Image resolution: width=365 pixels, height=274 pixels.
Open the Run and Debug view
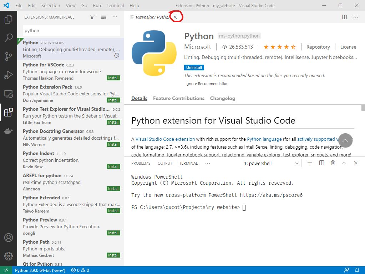9,75
